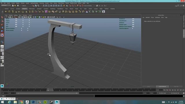185x104 pixels.
Task: Pick the Select tool in the toolbox
Action: (2, 17)
